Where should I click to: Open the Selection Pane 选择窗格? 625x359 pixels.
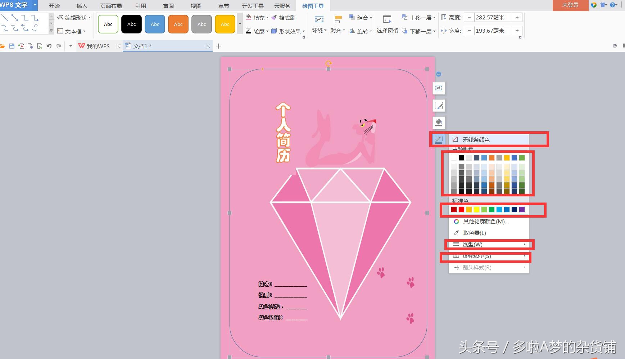(387, 24)
